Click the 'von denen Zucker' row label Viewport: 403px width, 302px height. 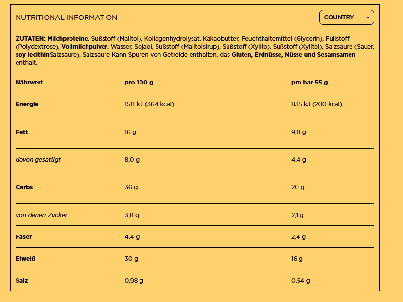click(41, 215)
